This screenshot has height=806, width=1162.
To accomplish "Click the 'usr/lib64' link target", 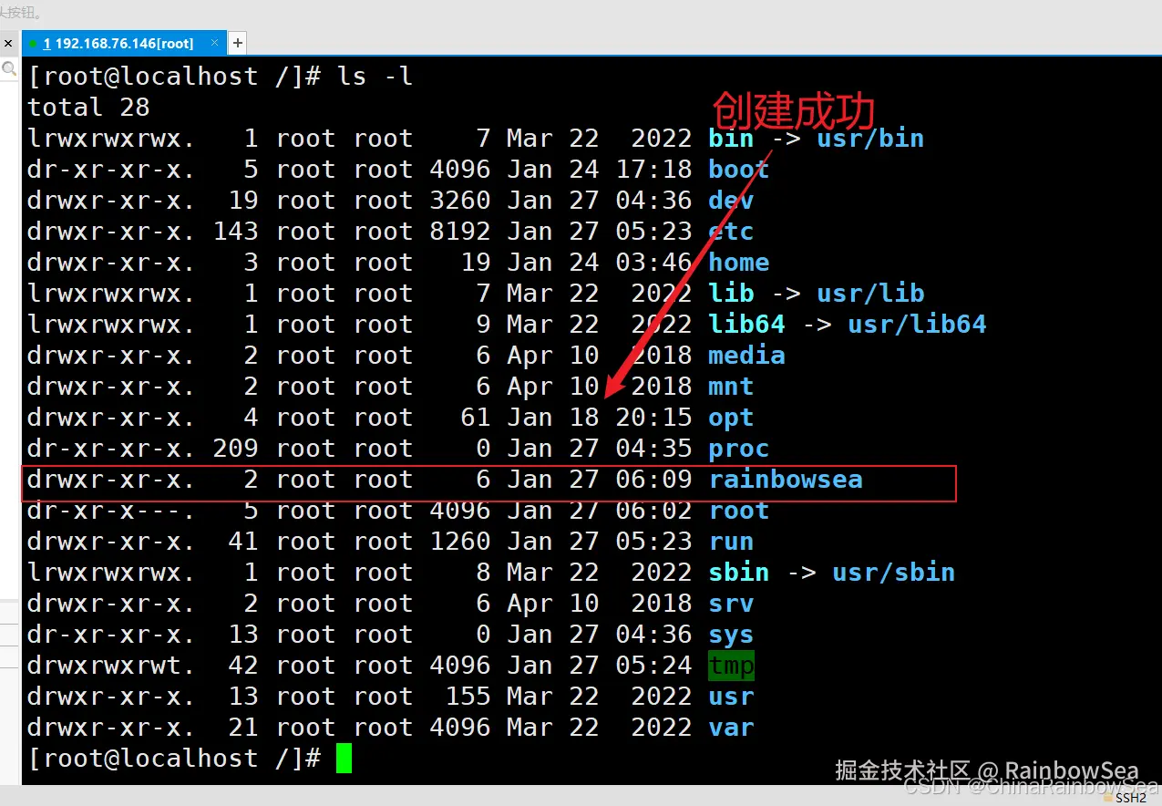I will coord(917,325).
